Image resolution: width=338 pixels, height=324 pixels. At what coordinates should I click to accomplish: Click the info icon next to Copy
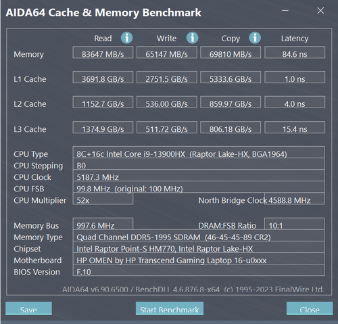[x=255, y=38]
